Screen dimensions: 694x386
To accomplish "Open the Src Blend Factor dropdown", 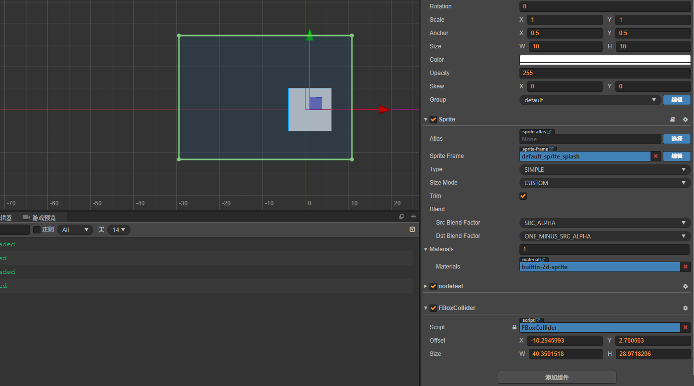I will point(605,223).
